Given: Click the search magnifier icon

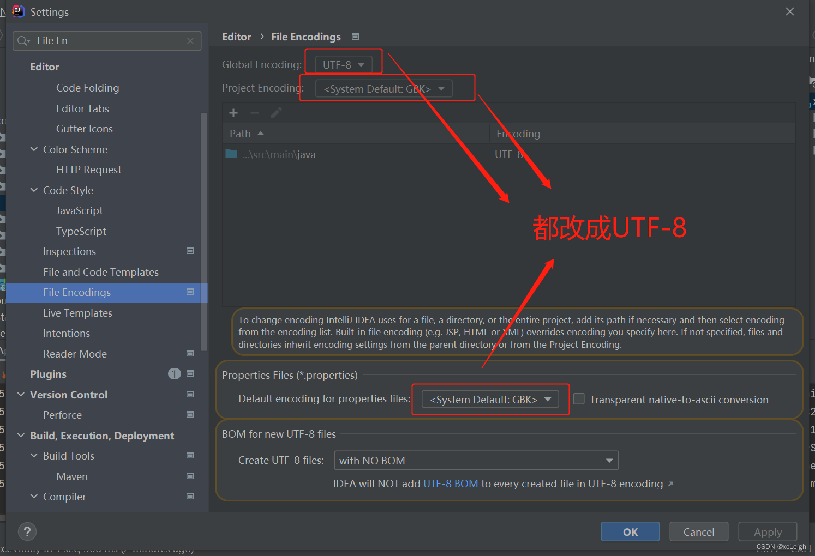Looking at the screenshot, I should coord(23,41).
